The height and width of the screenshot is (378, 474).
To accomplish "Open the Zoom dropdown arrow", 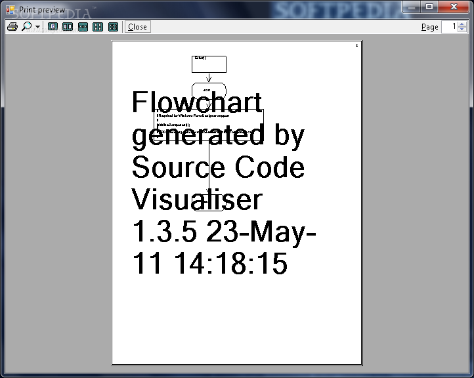I will [x=37, y=27].
